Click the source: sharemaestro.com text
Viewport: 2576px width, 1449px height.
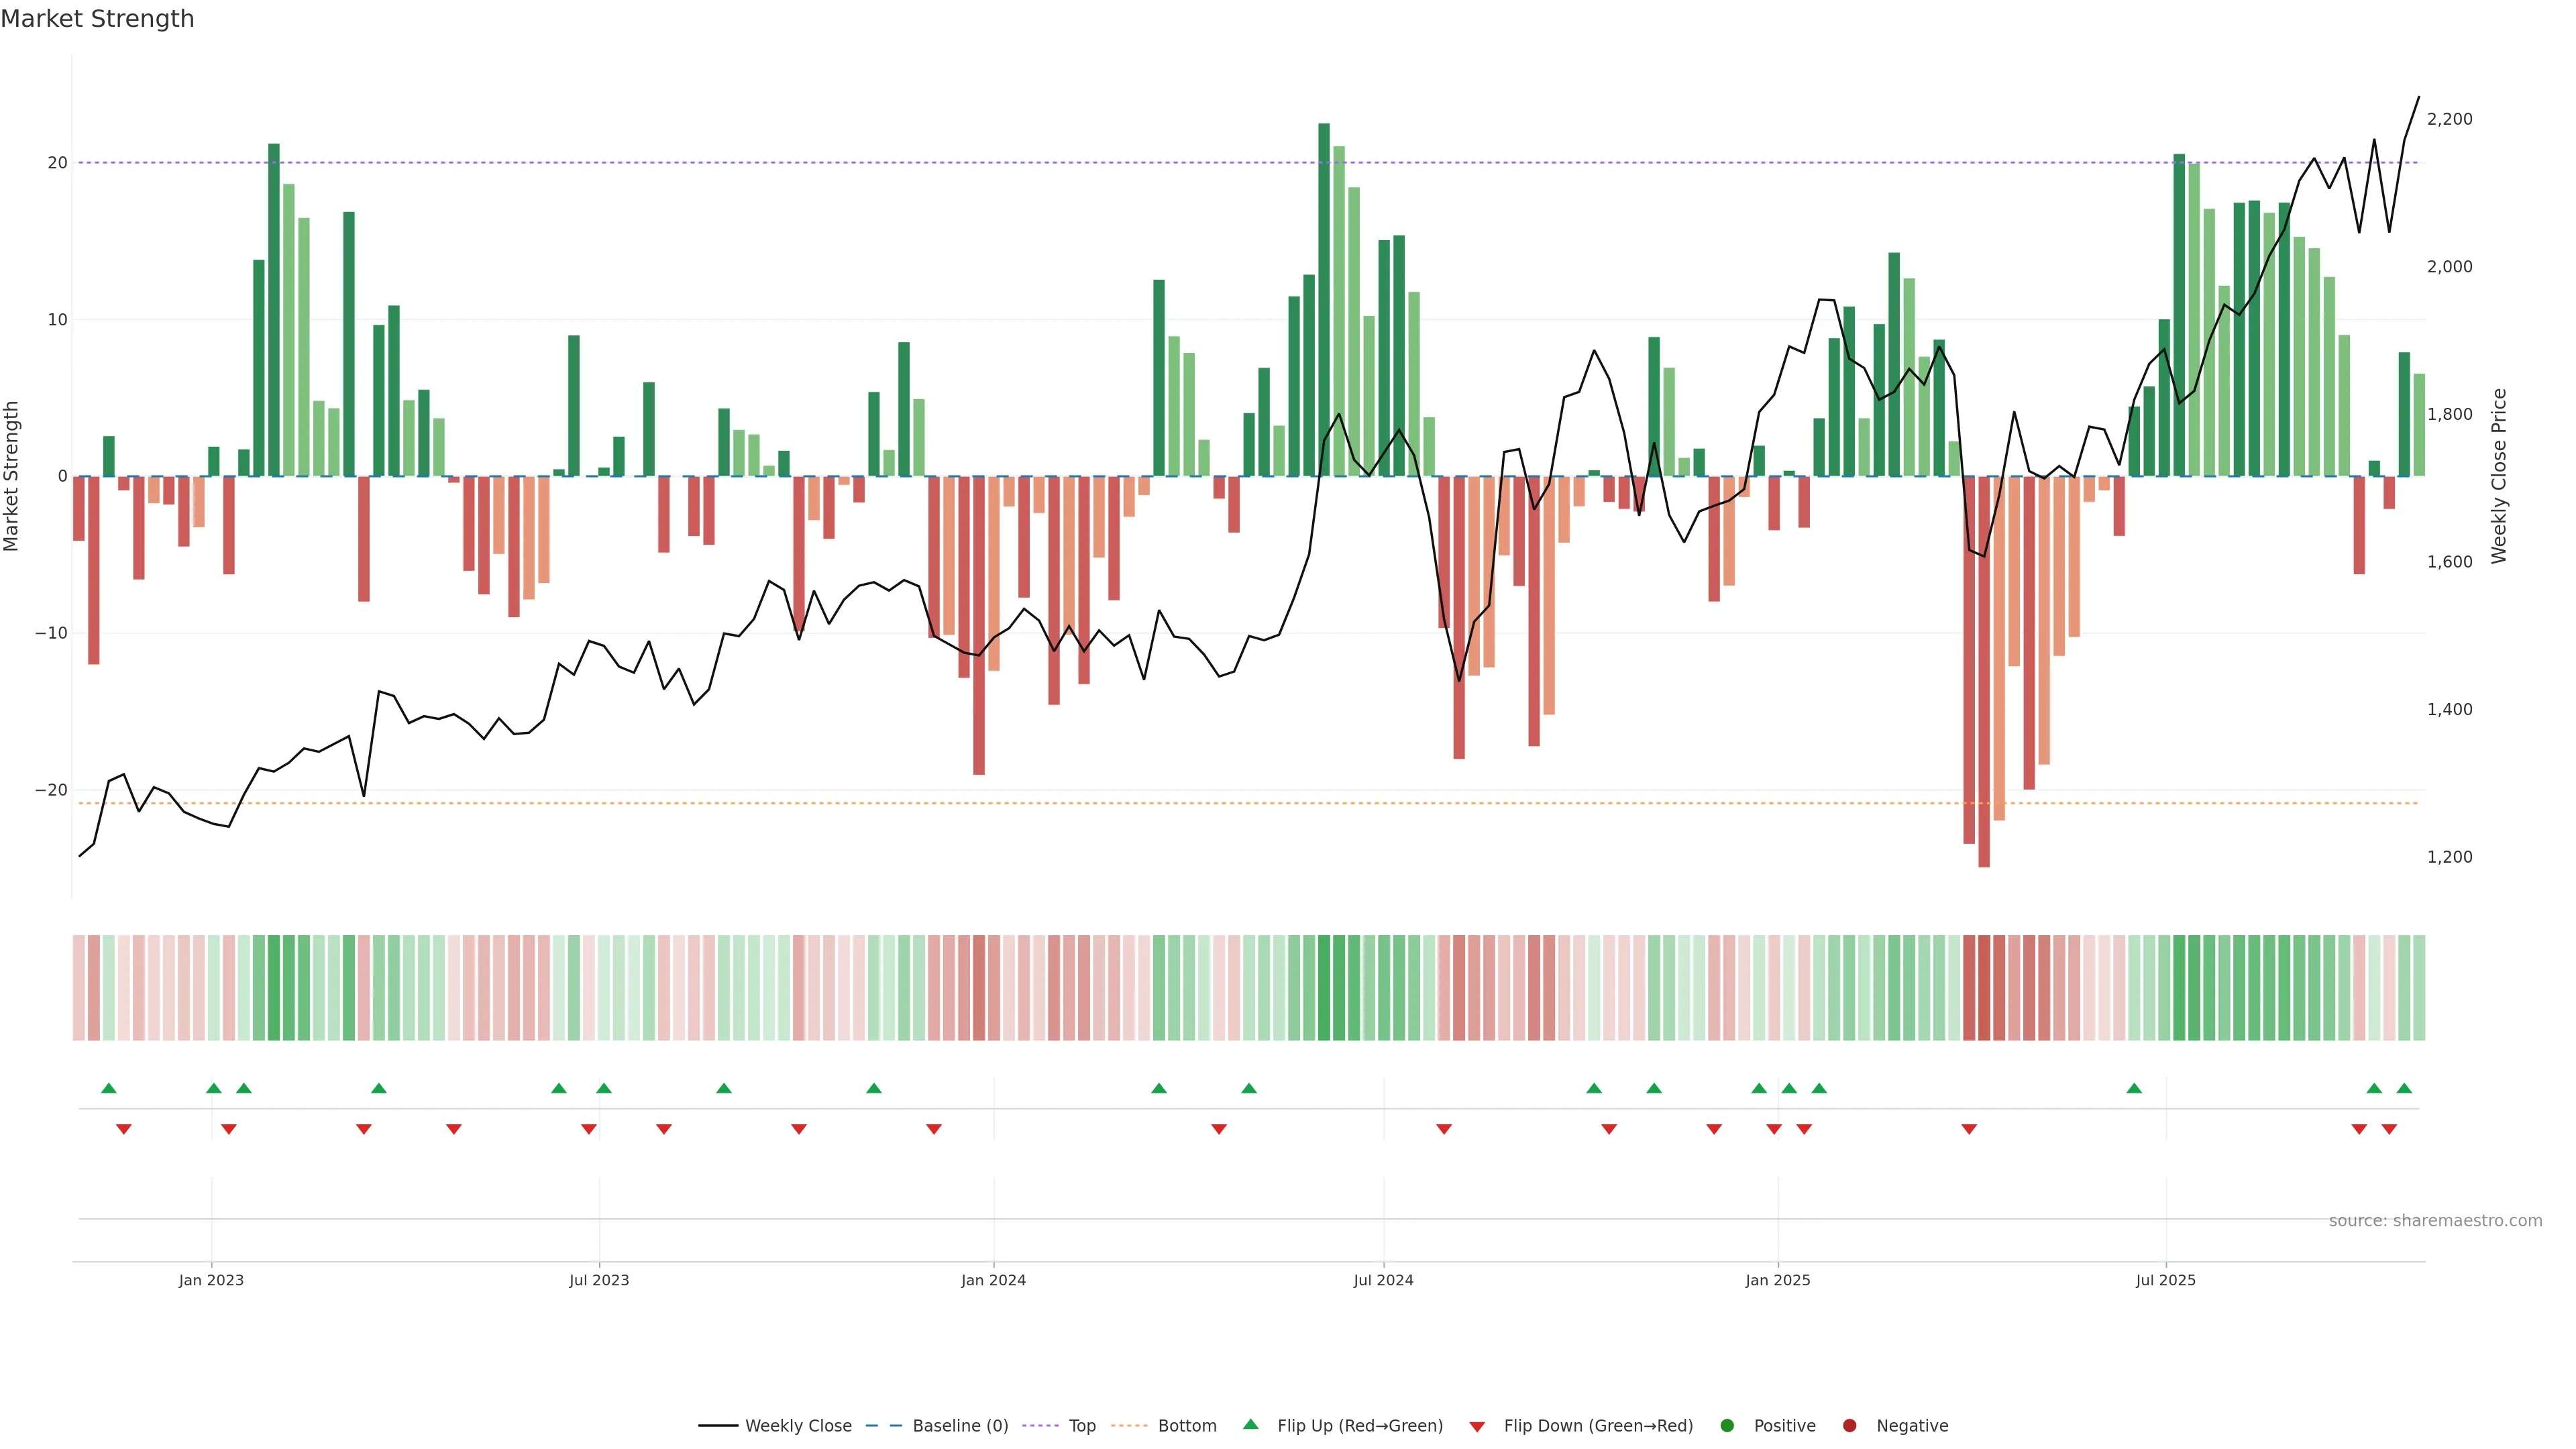click(2435, 1220)
